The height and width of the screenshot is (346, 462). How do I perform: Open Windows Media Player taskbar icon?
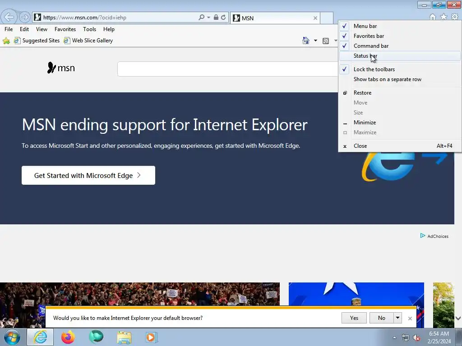click(x=151, y=337)
